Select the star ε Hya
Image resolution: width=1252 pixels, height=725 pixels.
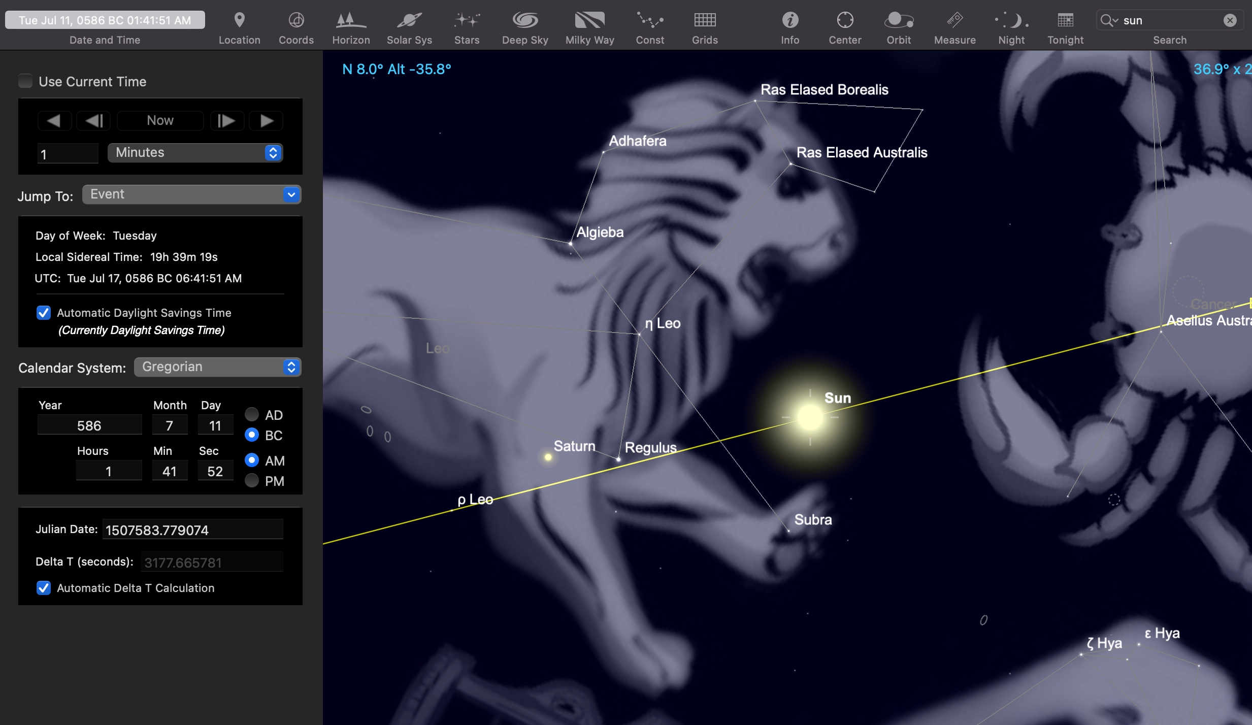(x=1139, y=644)
